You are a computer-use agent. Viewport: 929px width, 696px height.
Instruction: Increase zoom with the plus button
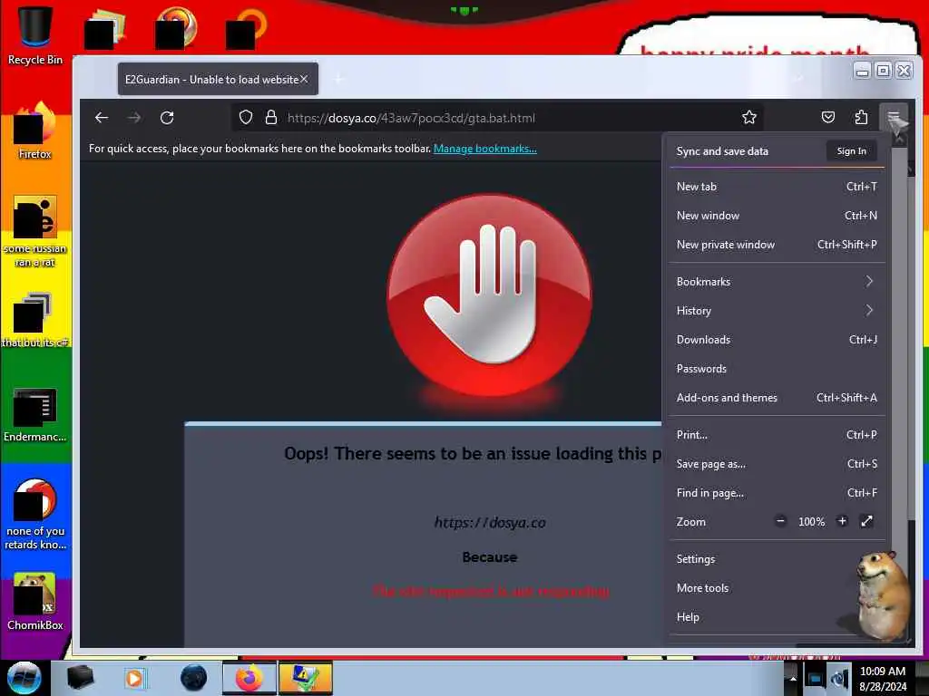[842, 521]
